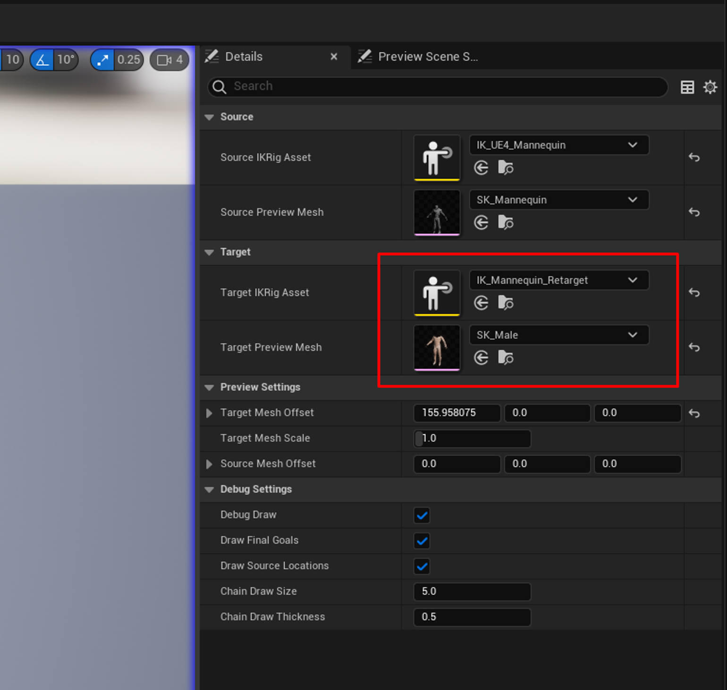Click the Details search field
This screenshot has width=727, height=690.
click(x=444, y=86)
